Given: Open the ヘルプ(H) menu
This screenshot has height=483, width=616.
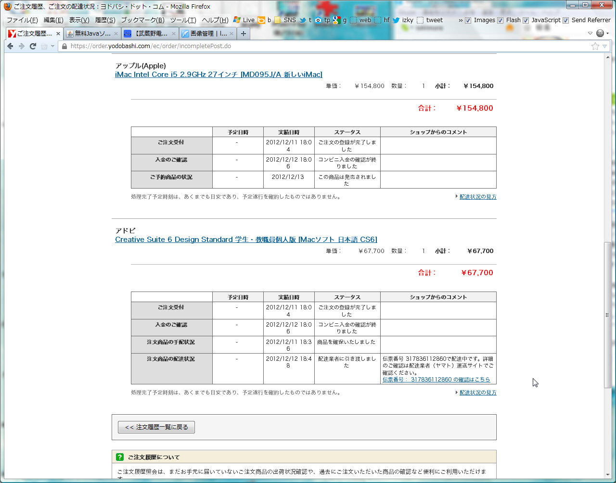Looking at the screenshot, I should click(215, 20).
